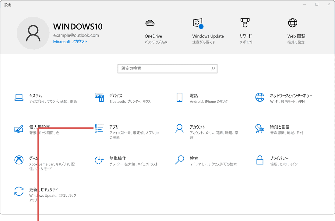Select the アカウント heading text
Image resolution: width=335 pixels, height=221 pixels.
197,127
